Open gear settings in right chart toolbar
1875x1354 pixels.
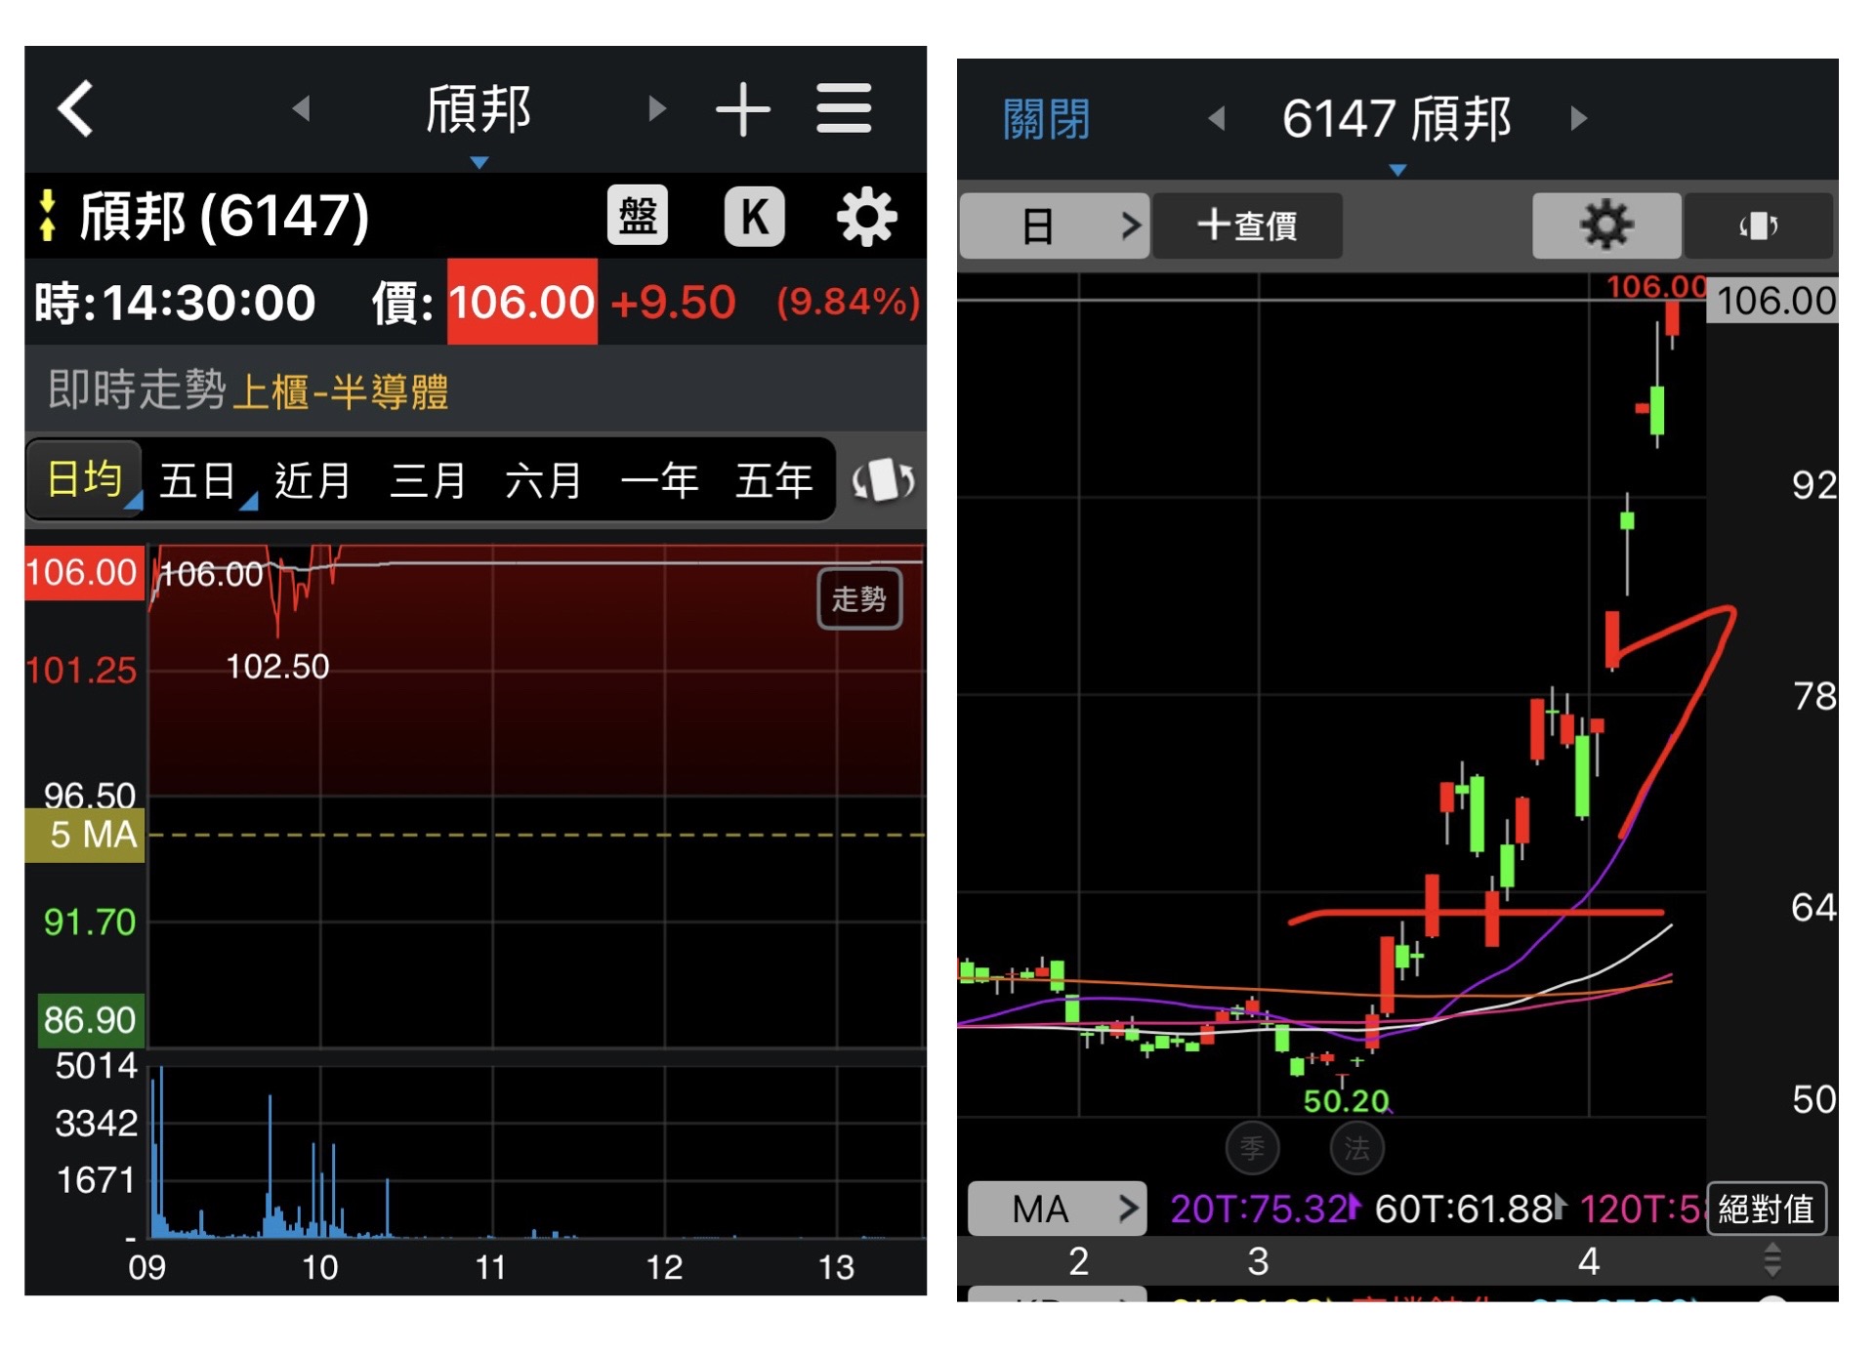point(1605,226)
